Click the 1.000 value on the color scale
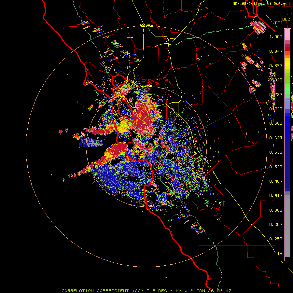The width and height of the screenshot is (293, 293). coord(276,36)
